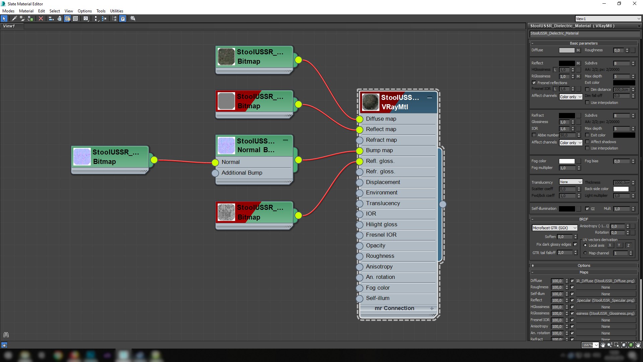Disable Fresnel reflections checkbox
Viewport: 643px width, 362px height.
coord(534,83)
